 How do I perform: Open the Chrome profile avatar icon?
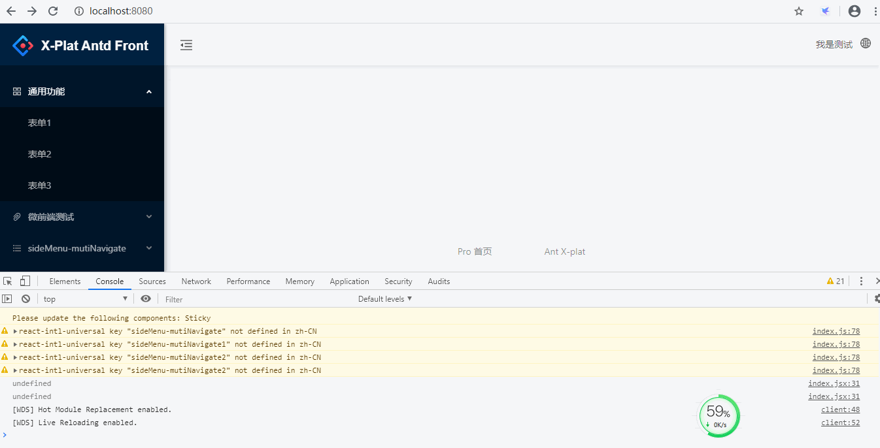(x=854, y=11)
